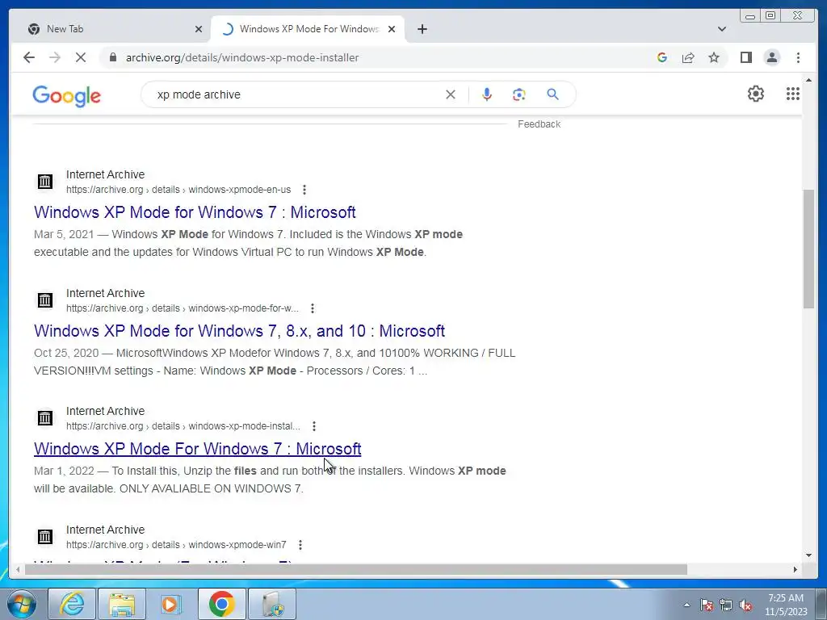Open the Chrome three-dot menu
Screen dimensions: 827x620
(798, 57)
